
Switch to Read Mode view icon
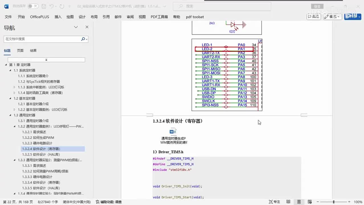(288, 202)
